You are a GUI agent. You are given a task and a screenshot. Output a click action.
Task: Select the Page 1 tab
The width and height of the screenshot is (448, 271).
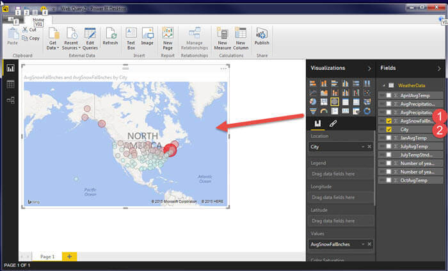[x=47, y=257]
